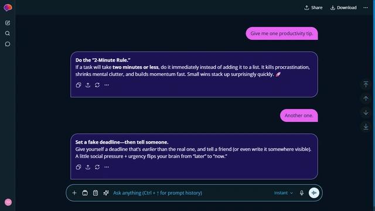Click the 'Set a fake deadline' heading
The width and height of the screenshot is (375, 211).
122,142
